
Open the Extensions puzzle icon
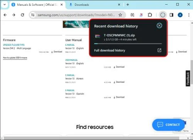click(x=150, y=15)
